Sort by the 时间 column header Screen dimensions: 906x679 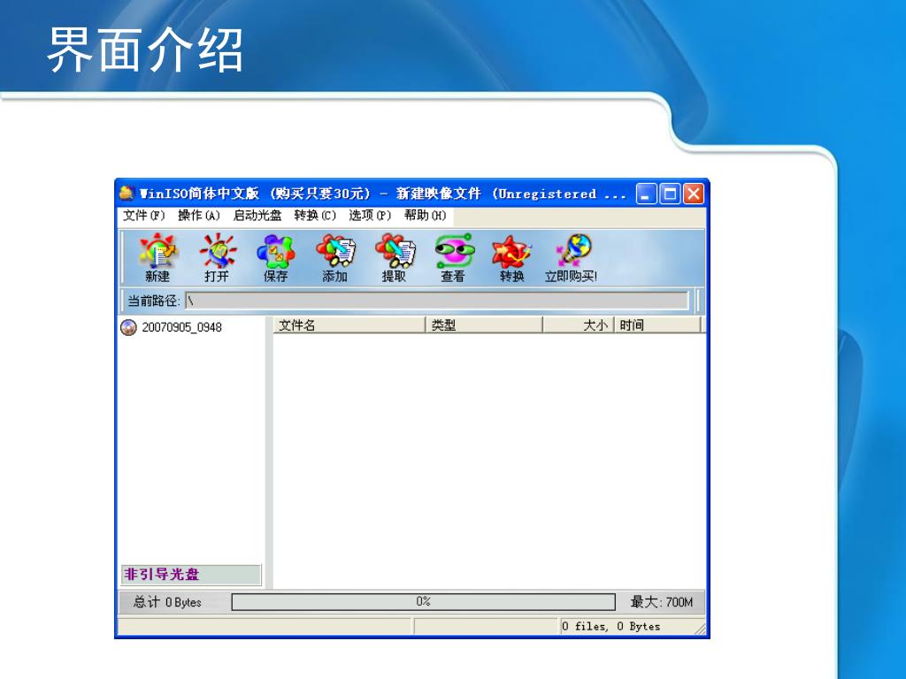click(657, 325)
